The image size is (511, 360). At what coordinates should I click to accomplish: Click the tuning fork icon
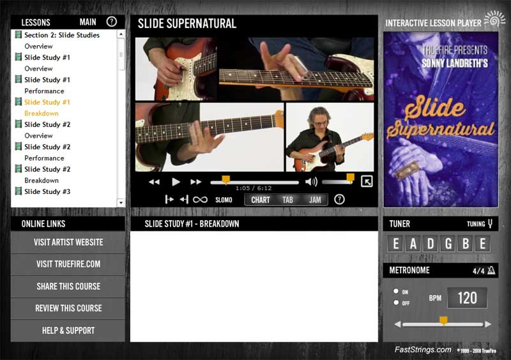coord(490,223)
